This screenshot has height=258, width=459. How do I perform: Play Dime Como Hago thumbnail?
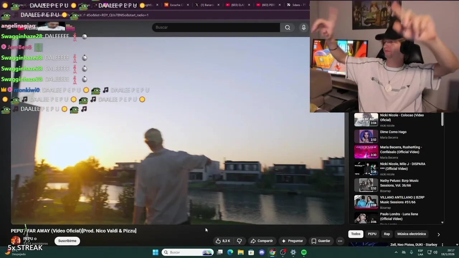366,136
